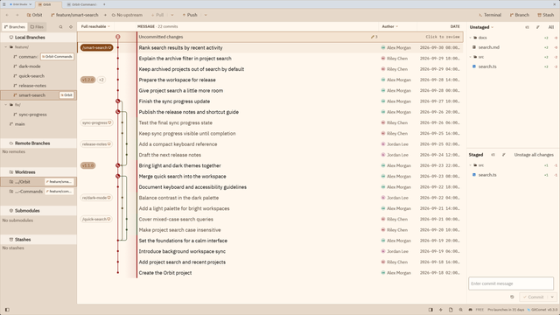Click the plus icon beside branch name
This screenshot has height=315, width=560.
[105, 15]
